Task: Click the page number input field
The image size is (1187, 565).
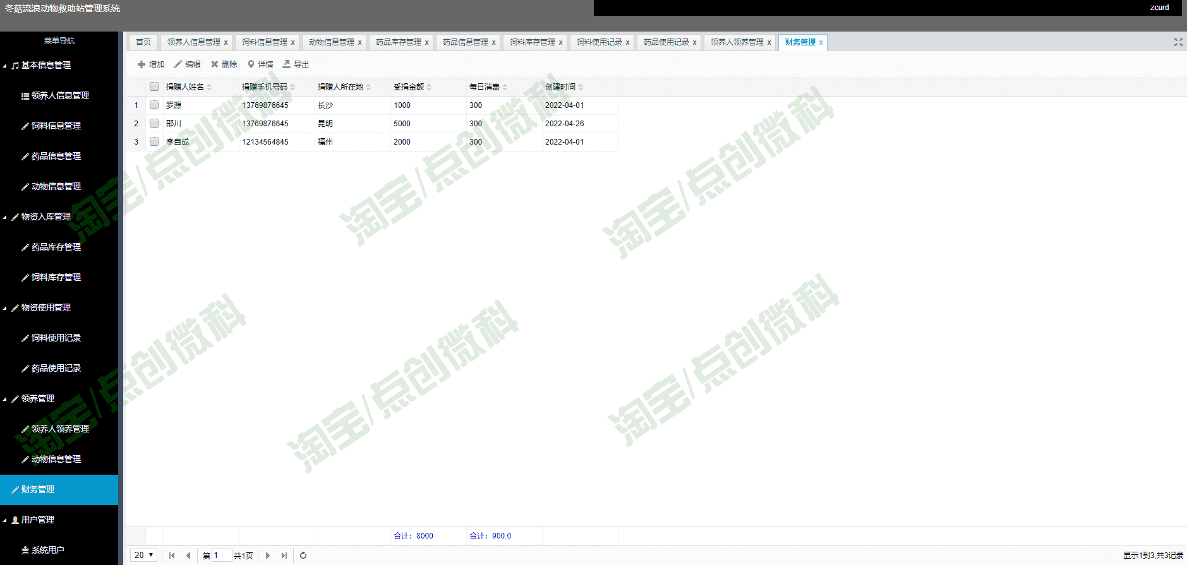Action: click(222, 556)
